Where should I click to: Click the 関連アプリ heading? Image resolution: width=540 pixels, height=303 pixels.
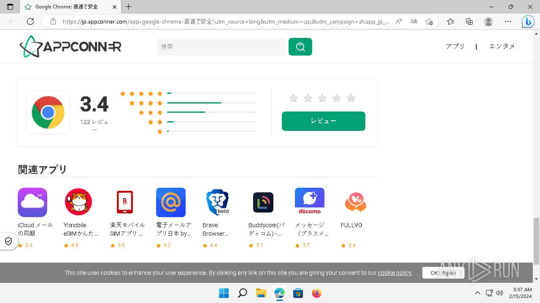[43, 170]
